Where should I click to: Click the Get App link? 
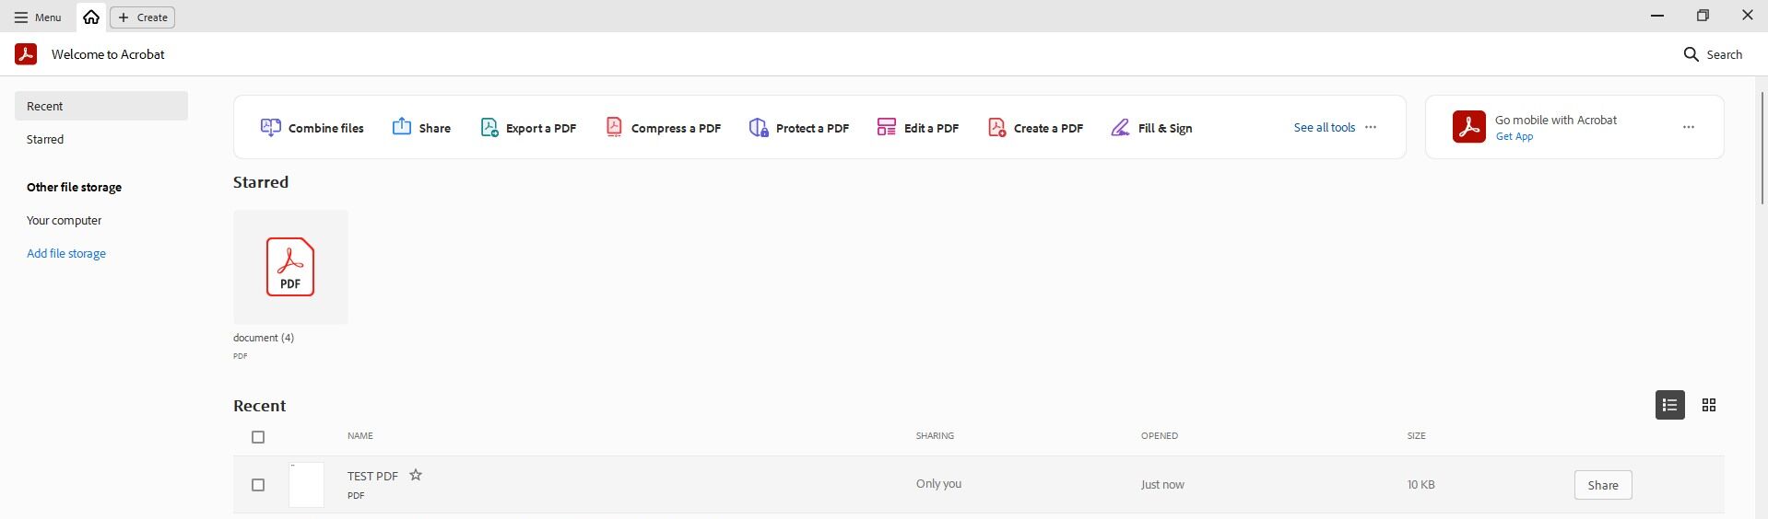click(x=1514, y=136)
